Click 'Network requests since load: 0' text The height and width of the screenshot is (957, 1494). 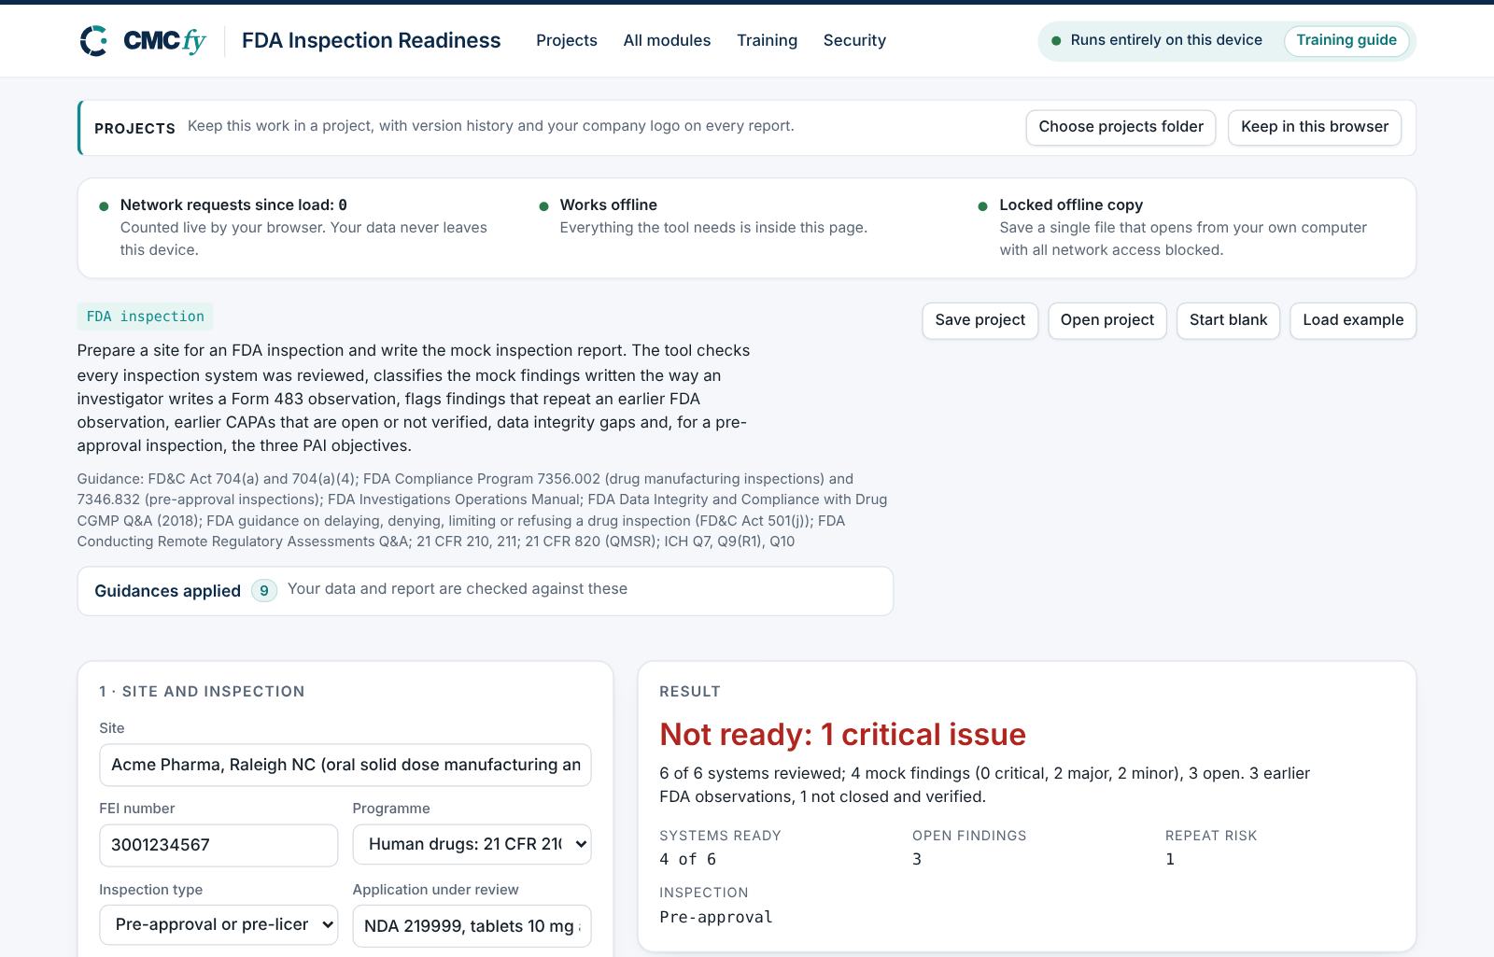click(x=233, y=205)
